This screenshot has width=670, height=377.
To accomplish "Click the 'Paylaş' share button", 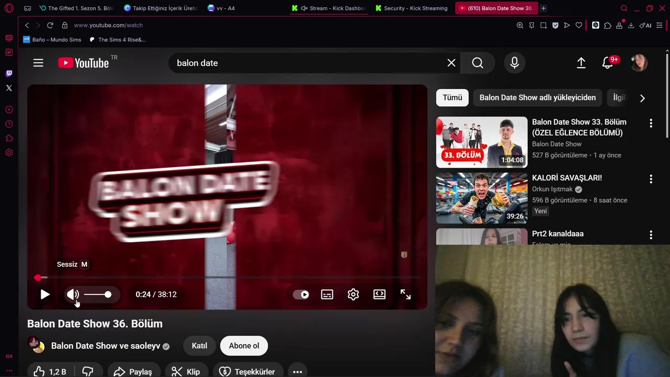I will pos(133,371).
